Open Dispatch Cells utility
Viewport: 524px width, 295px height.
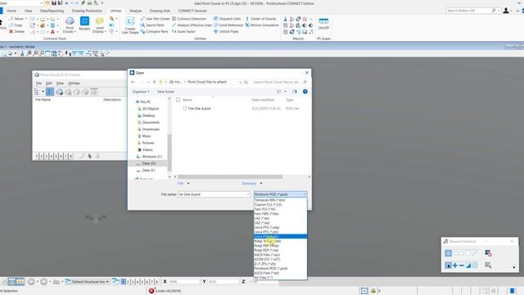point(228,19)
